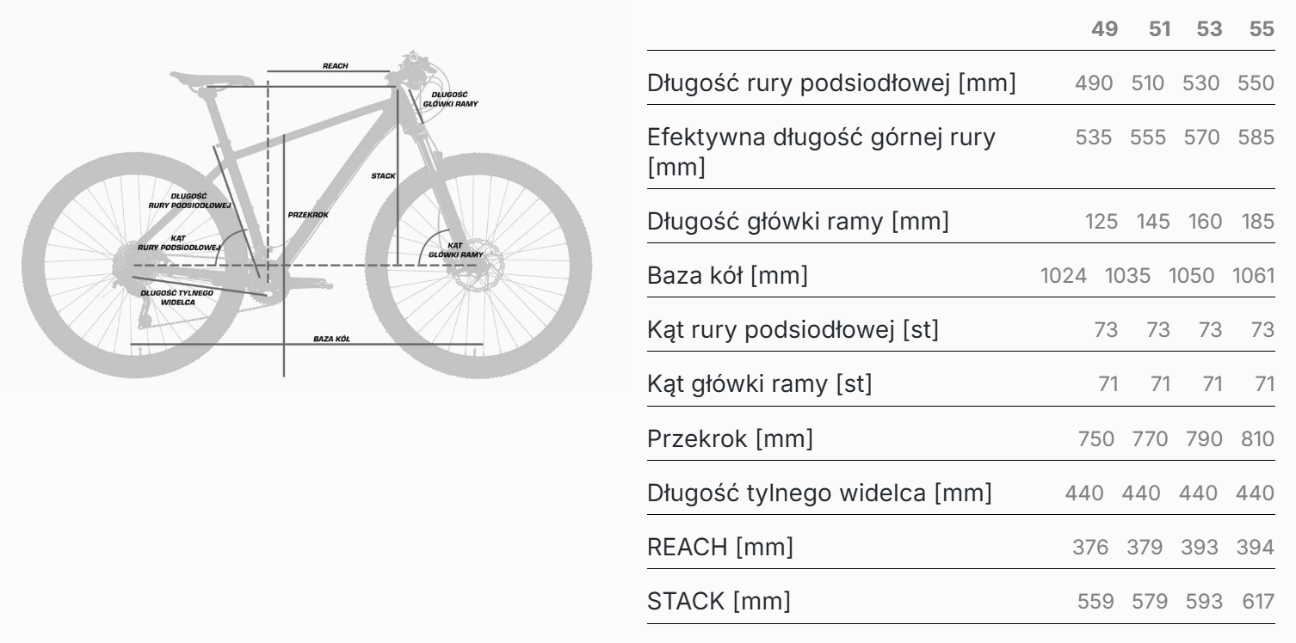Click the REACH label in bike diagram
This screenshot has height=643, width=1296.
coord(335,66)
